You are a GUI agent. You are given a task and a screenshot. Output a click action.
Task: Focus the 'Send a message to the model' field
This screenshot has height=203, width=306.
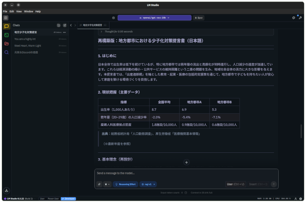(186, 173)
